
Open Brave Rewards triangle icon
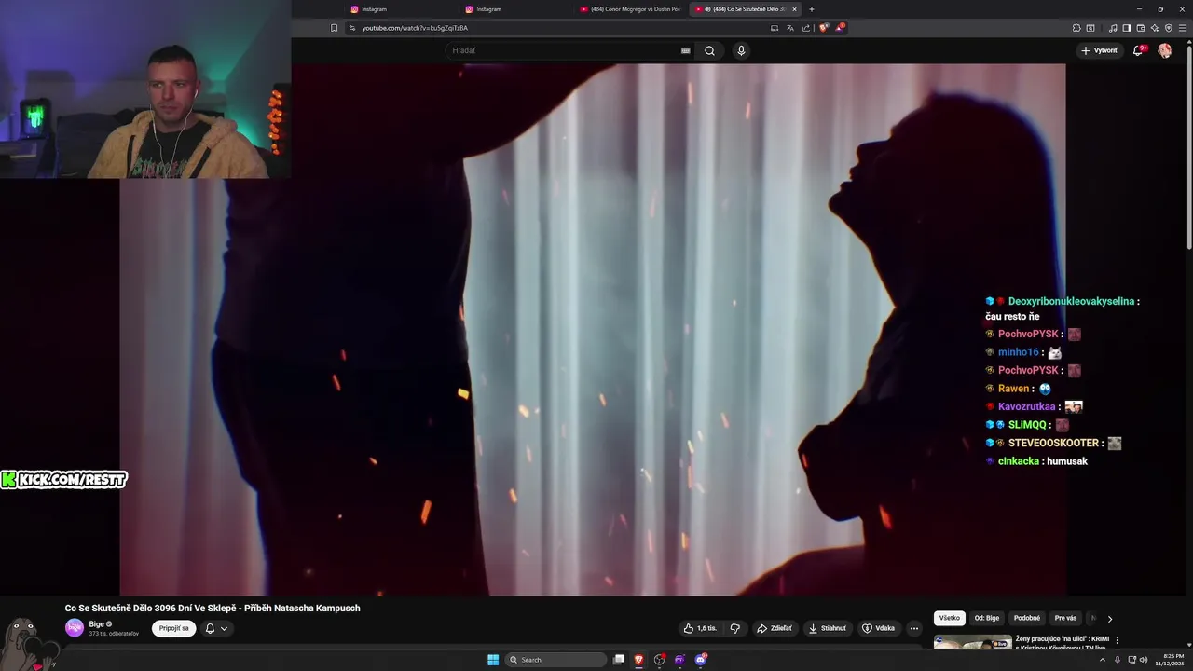pyautogui.click(x=840, y=28)
